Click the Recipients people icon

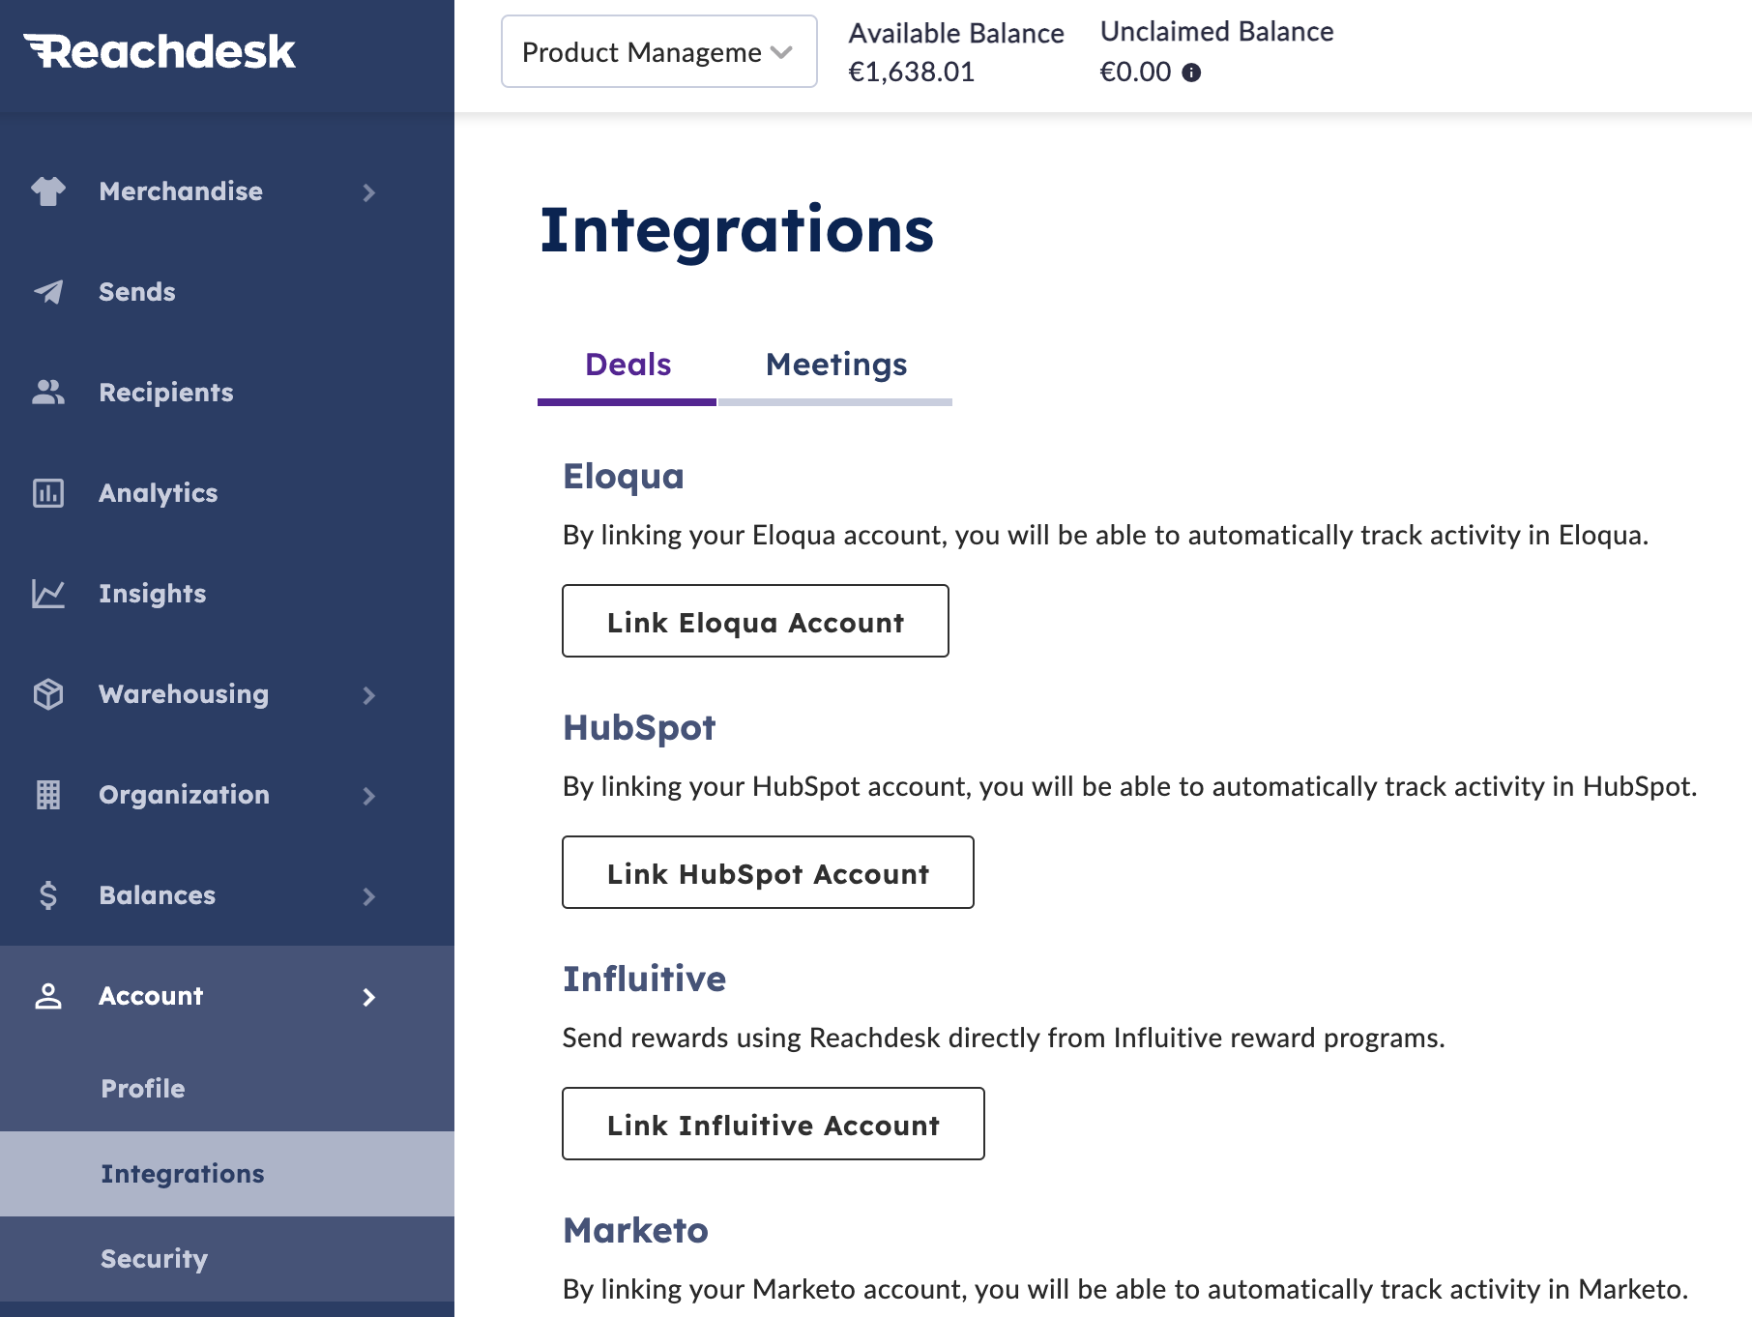click(x=48, y=393)
